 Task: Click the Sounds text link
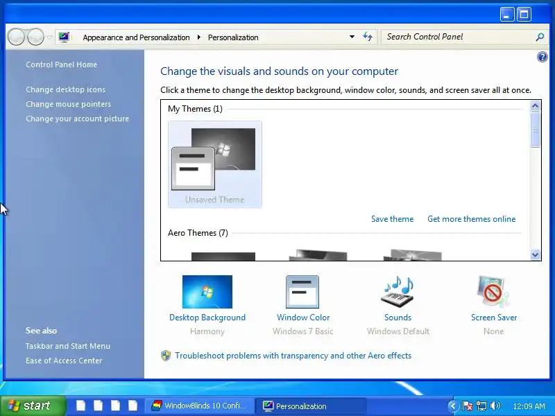(x=398, y=318)
